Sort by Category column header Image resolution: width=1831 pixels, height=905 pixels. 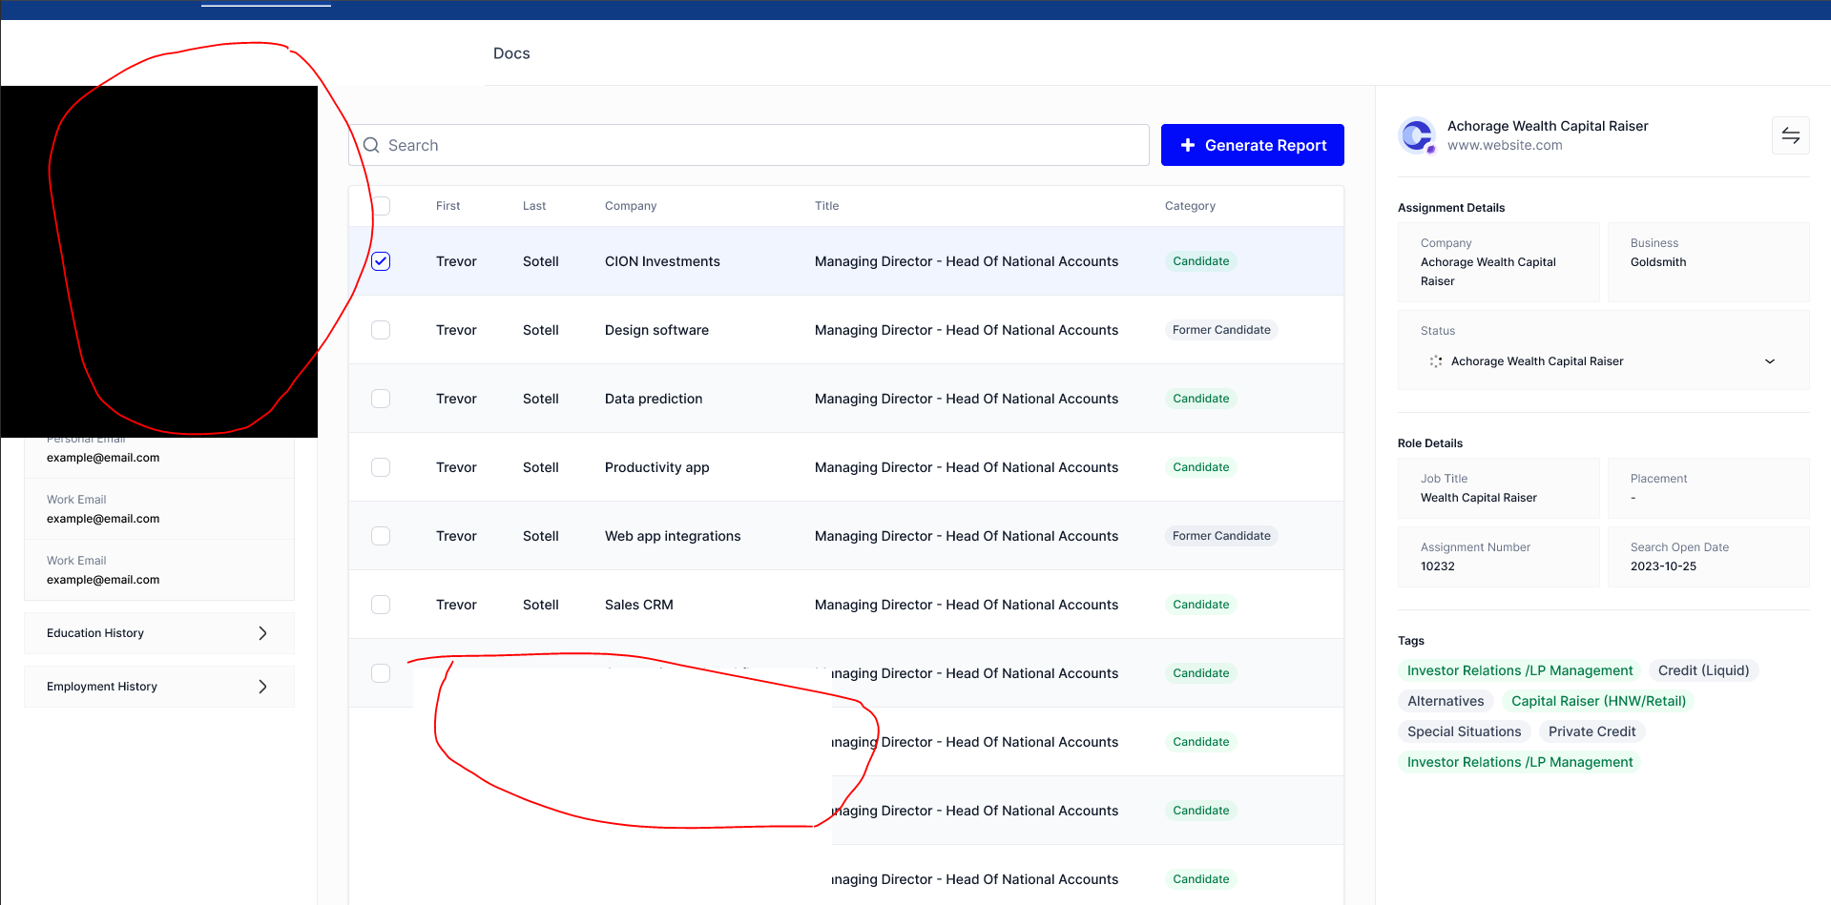[1190, 206]
